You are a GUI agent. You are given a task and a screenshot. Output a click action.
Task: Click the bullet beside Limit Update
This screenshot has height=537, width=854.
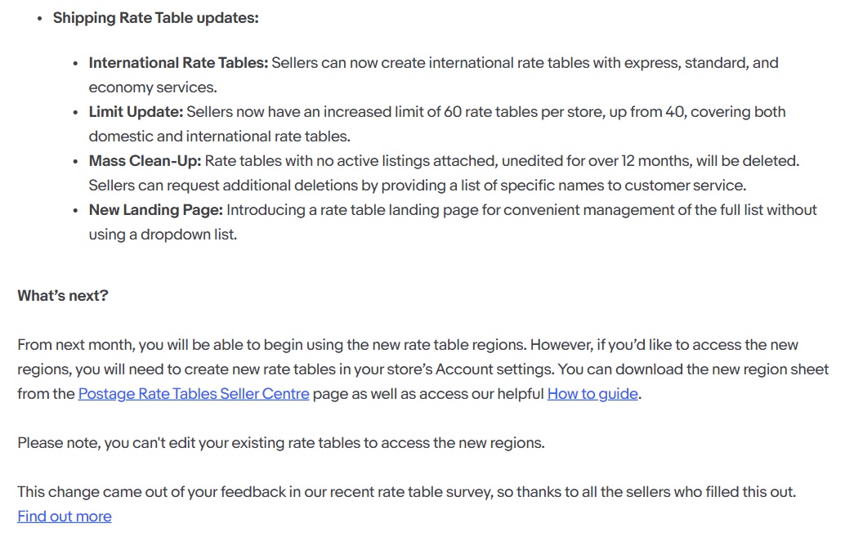coord(75,113)
